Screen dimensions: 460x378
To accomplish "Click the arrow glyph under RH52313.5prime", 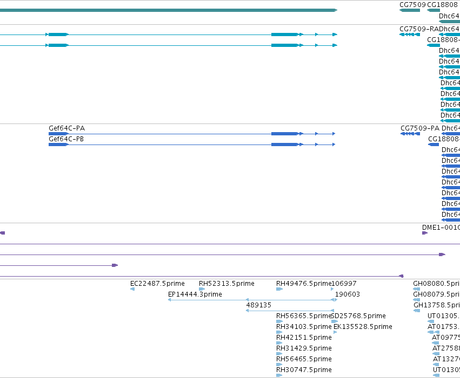I will [x=202, y=289].
